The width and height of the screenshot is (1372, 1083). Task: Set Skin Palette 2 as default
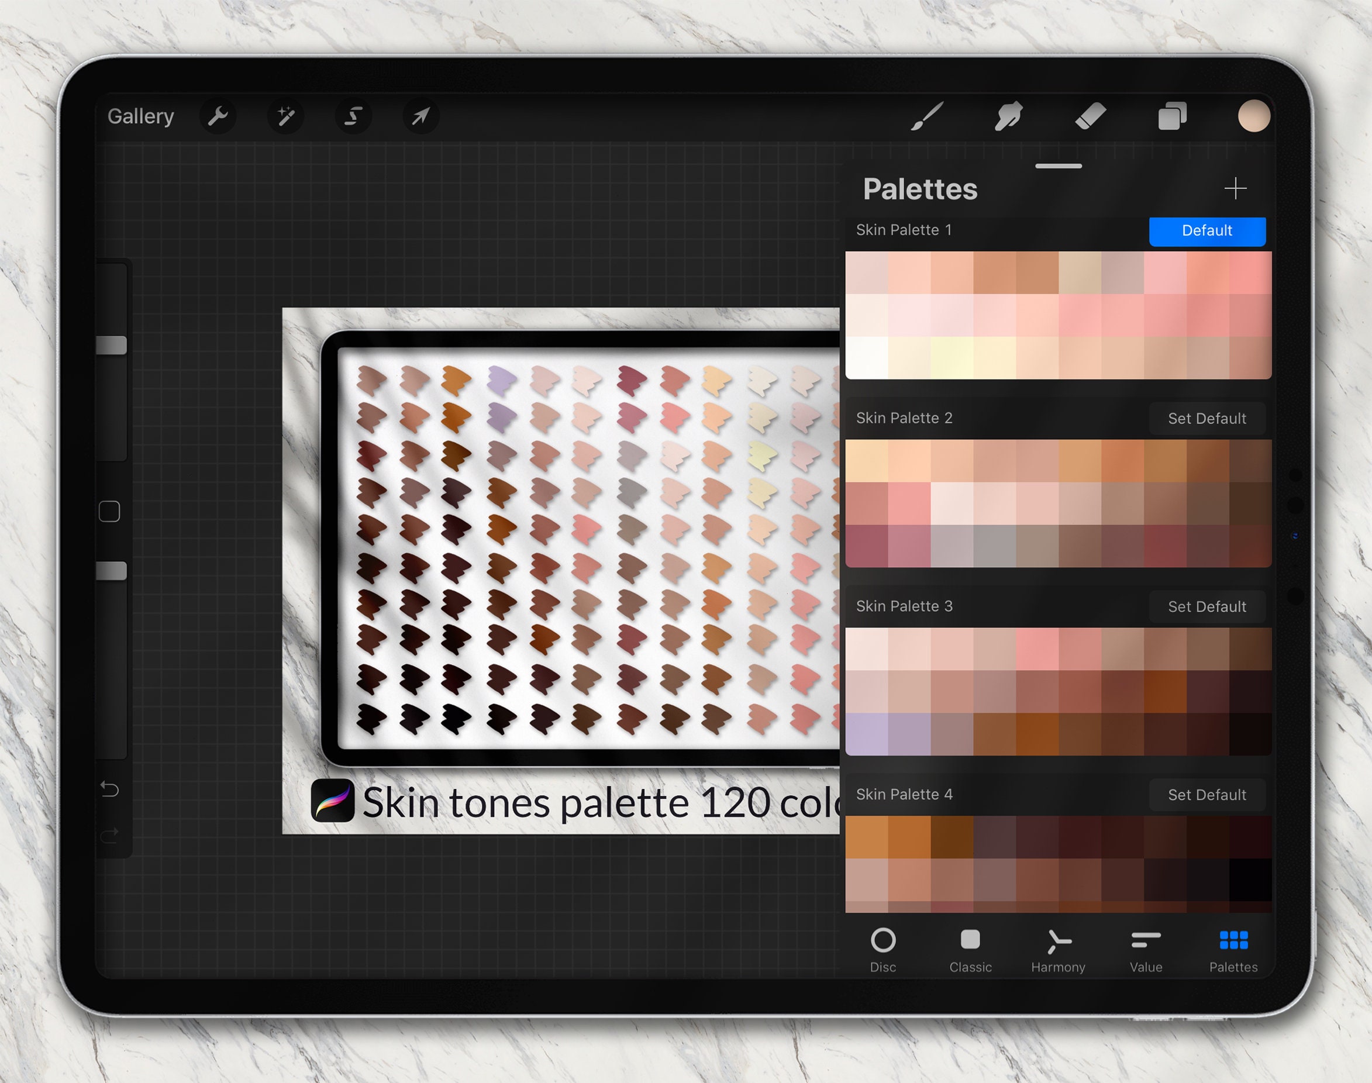point(1207,419)
